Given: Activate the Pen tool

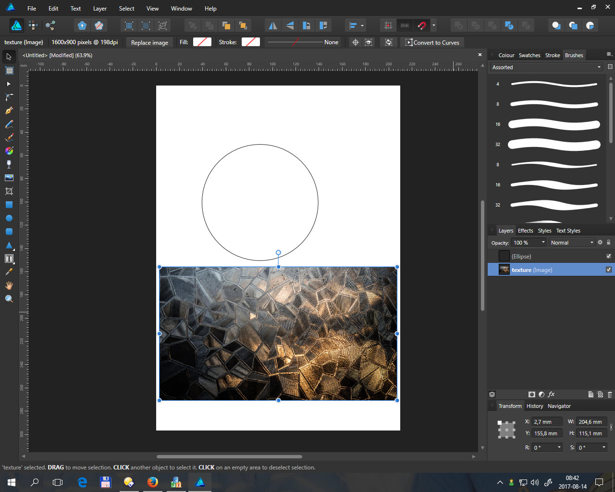Looking at the screenshot, I should 8,110.
